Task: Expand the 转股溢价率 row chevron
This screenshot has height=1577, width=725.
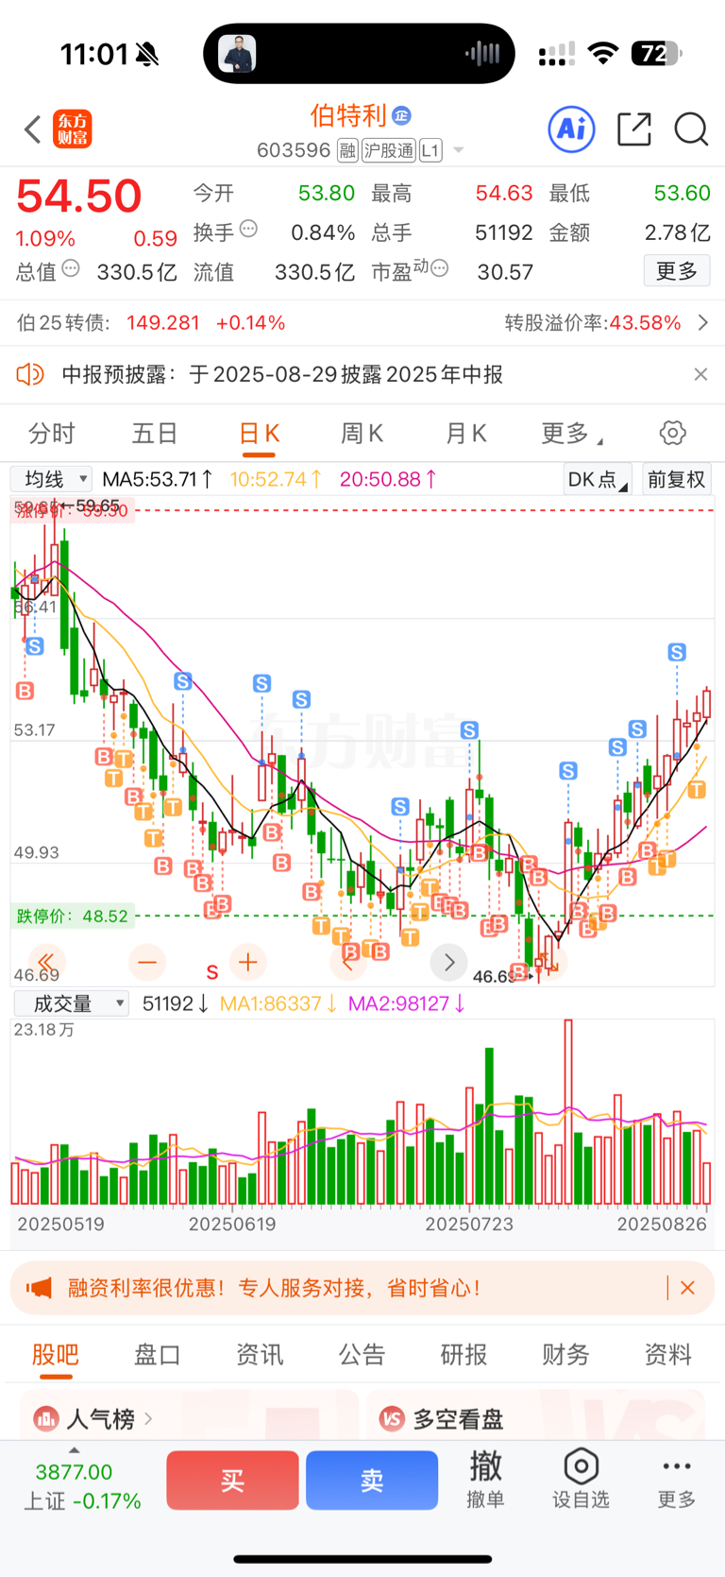Action: (702, 323)
